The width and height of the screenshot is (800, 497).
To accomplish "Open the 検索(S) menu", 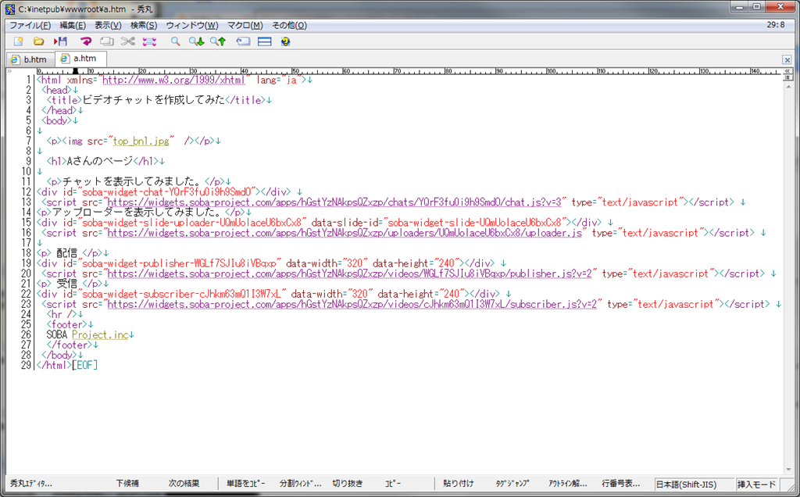I will [x=144, y=25].
